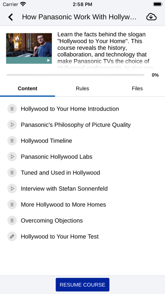The height and width of the screenshot is (294, 165).
Task: Open the Overcoming Objections lesson title
Action: [52, 220]
